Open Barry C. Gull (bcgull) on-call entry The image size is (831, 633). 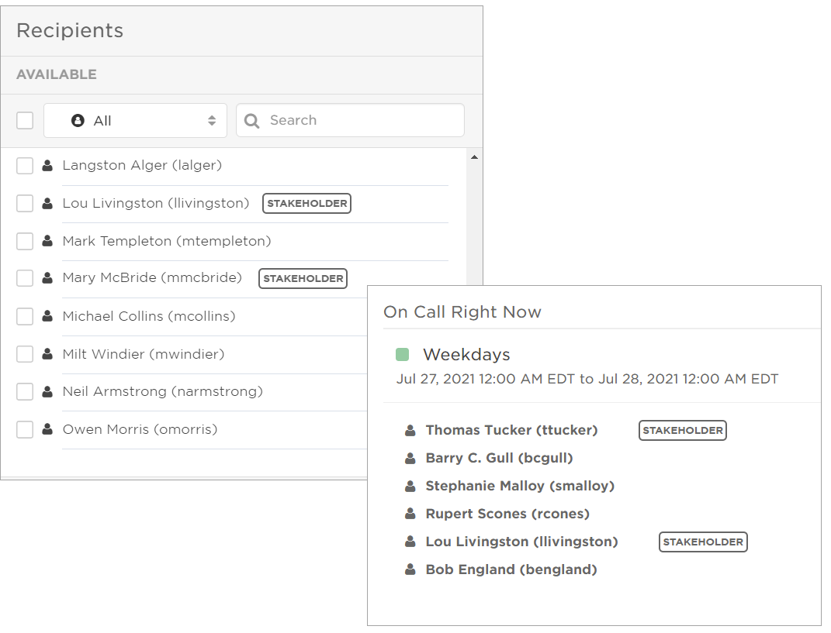coord(499,458)
